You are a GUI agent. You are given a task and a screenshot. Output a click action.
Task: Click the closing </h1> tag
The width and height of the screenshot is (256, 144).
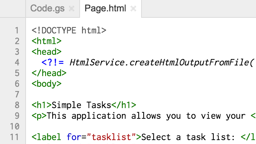coord(124,105)
